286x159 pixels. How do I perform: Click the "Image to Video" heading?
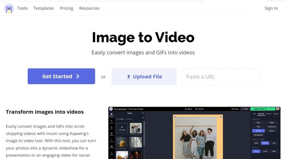[x=143, y=38]
